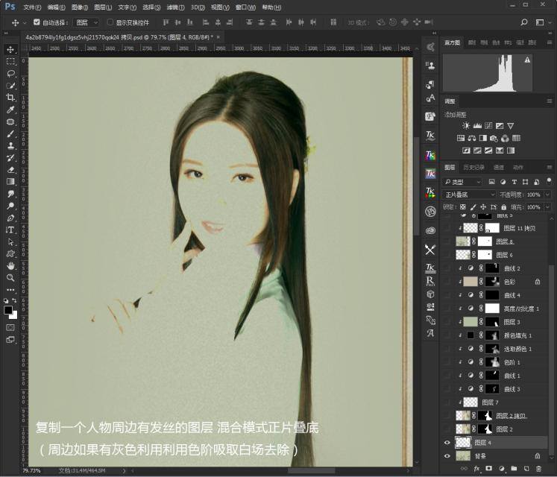
Task: Select the Eyedropper tool
Action: point(10,110)
